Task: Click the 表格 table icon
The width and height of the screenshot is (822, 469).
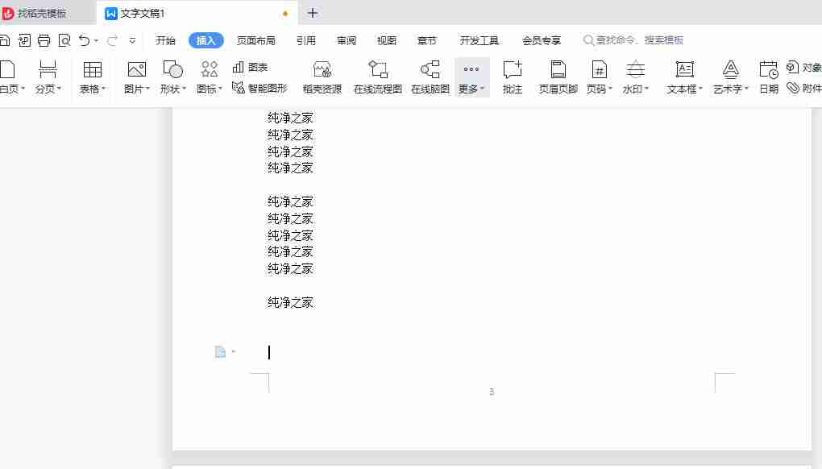Action: [92, 69]
